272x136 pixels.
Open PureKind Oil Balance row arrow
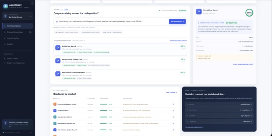click(173, 104)
